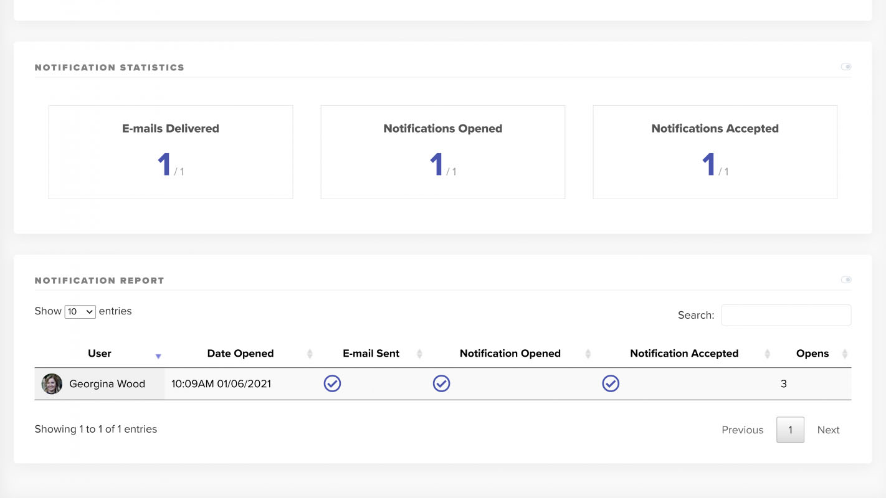This screenshot has width=886, height=498.
Task: Click the Notification Opened checkmark icon
Action: click(441, 383)
